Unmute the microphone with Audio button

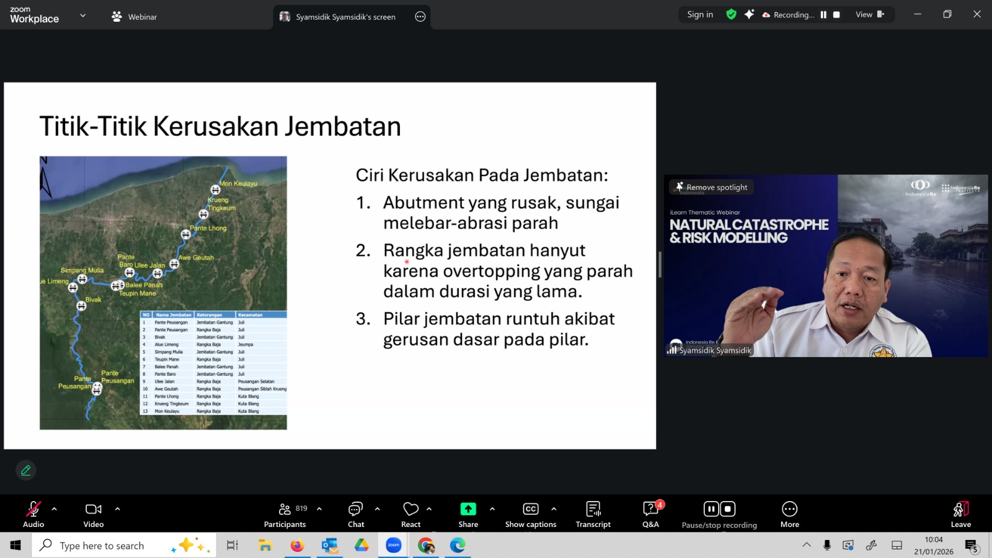33,515
